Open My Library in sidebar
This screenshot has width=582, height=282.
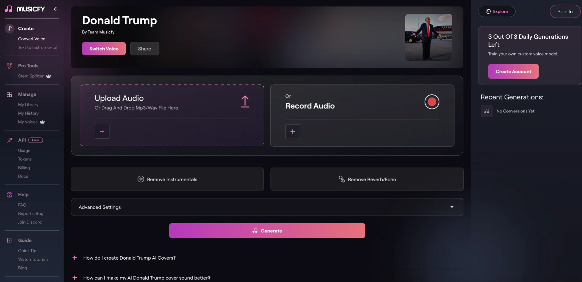[x=28, y=105]
